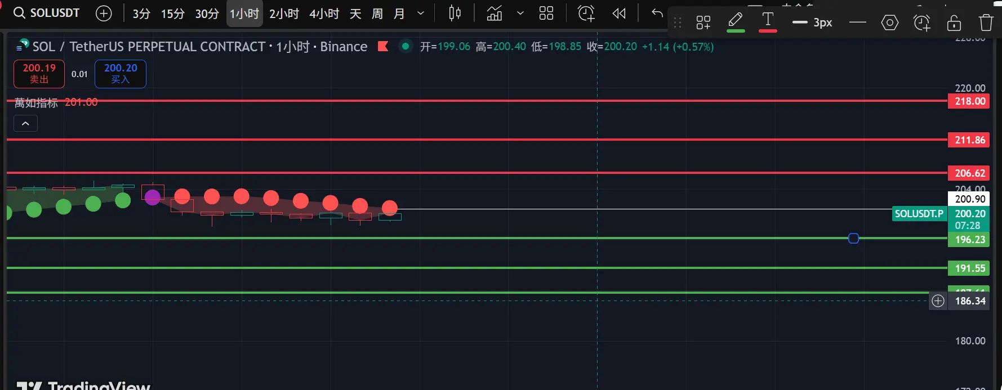The height and width of the screenshot is (390, 1002).
Task: Switch to the 3分 timeframe
Action: point(141,13)
